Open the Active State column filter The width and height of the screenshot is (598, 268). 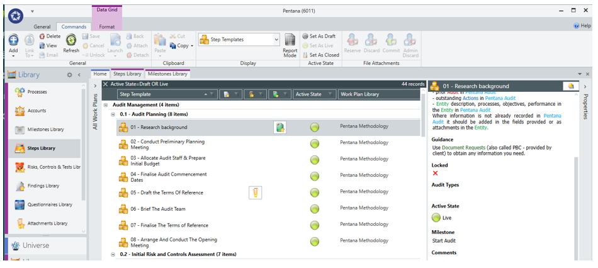pos(330,94)
